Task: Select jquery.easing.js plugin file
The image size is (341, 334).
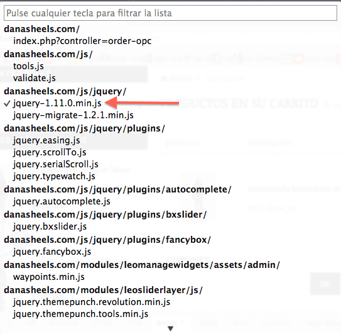Action: [x=46, y=140]
